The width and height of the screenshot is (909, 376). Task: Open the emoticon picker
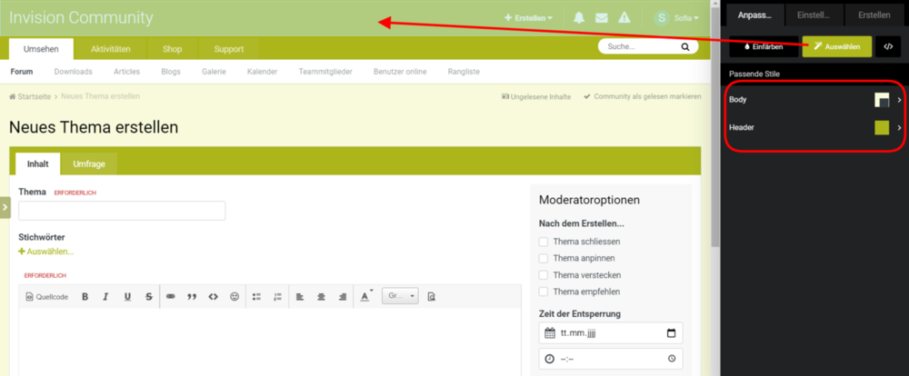click(235, 297)
